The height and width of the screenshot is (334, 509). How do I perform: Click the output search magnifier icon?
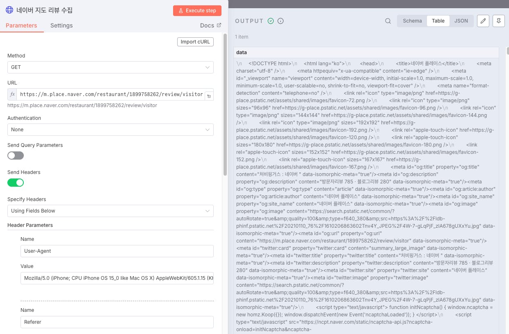(x=388, y=21)
